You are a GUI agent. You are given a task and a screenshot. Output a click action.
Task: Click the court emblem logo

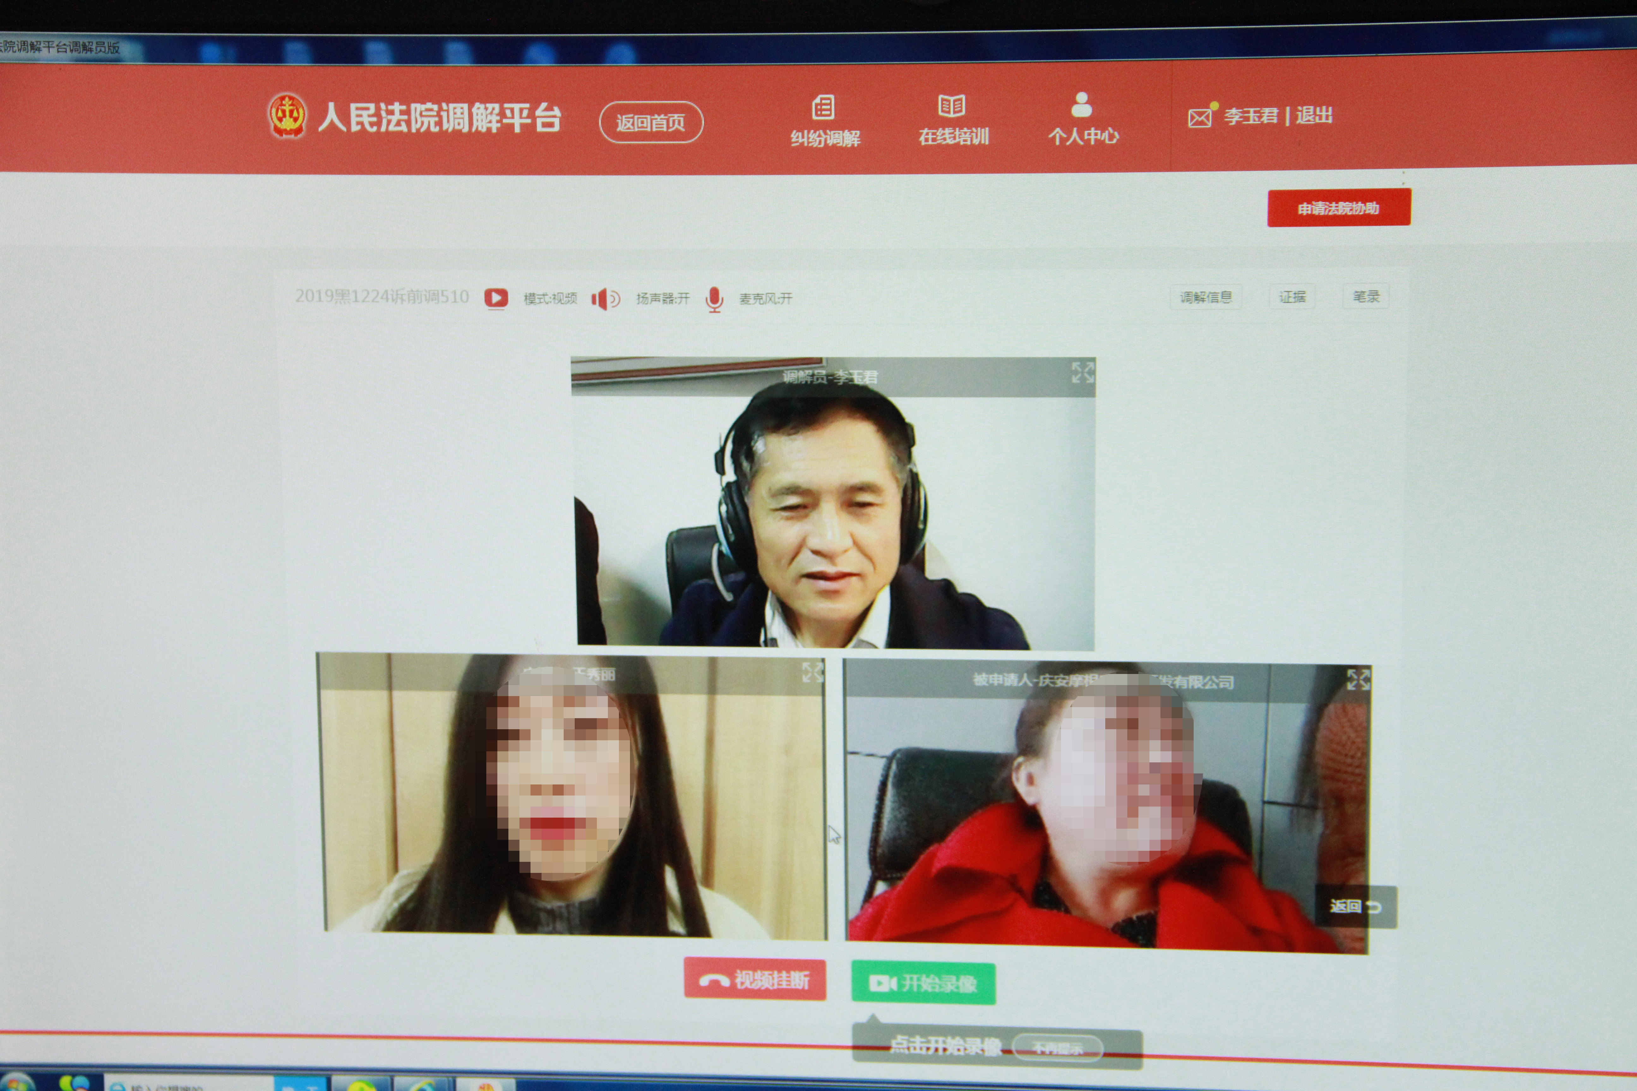click(x=287, y=116)
